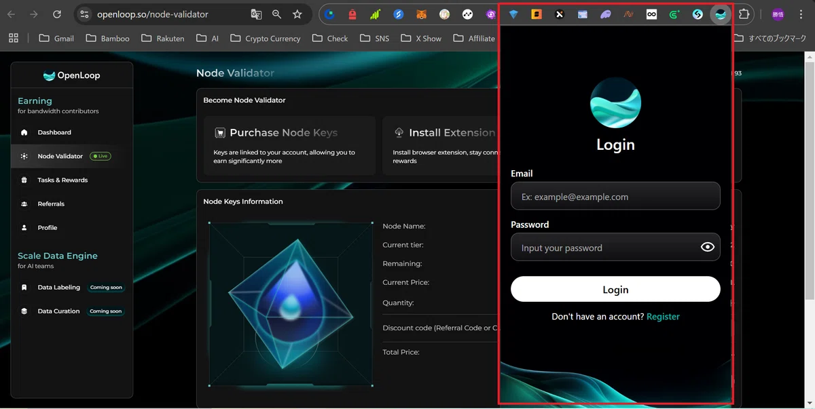
Task: Click the OpenLoop extension icon in toolbar
Action: pos(721,14)
